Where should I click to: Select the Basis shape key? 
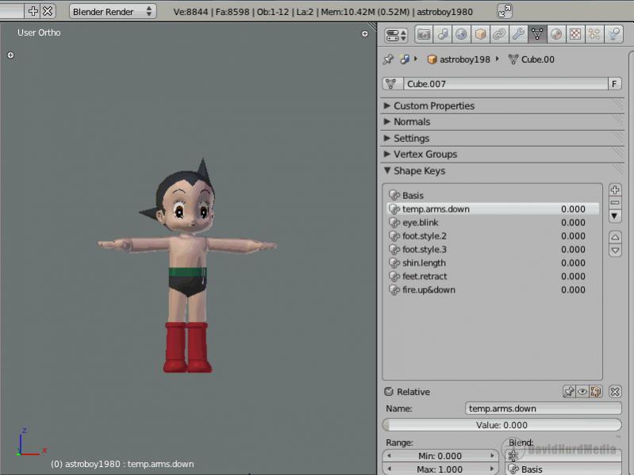coord(492,196)
